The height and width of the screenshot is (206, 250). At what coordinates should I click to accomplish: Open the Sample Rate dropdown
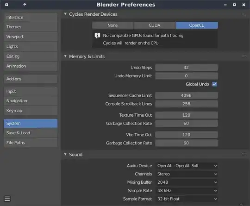(x=187, y=191)
